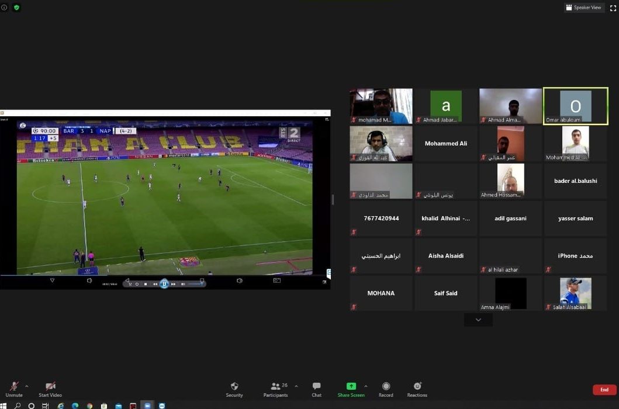Image resolution: width=619 pixels, height=409 pixels.
Task: Open the Participants panel
Action: coord(275,389)
